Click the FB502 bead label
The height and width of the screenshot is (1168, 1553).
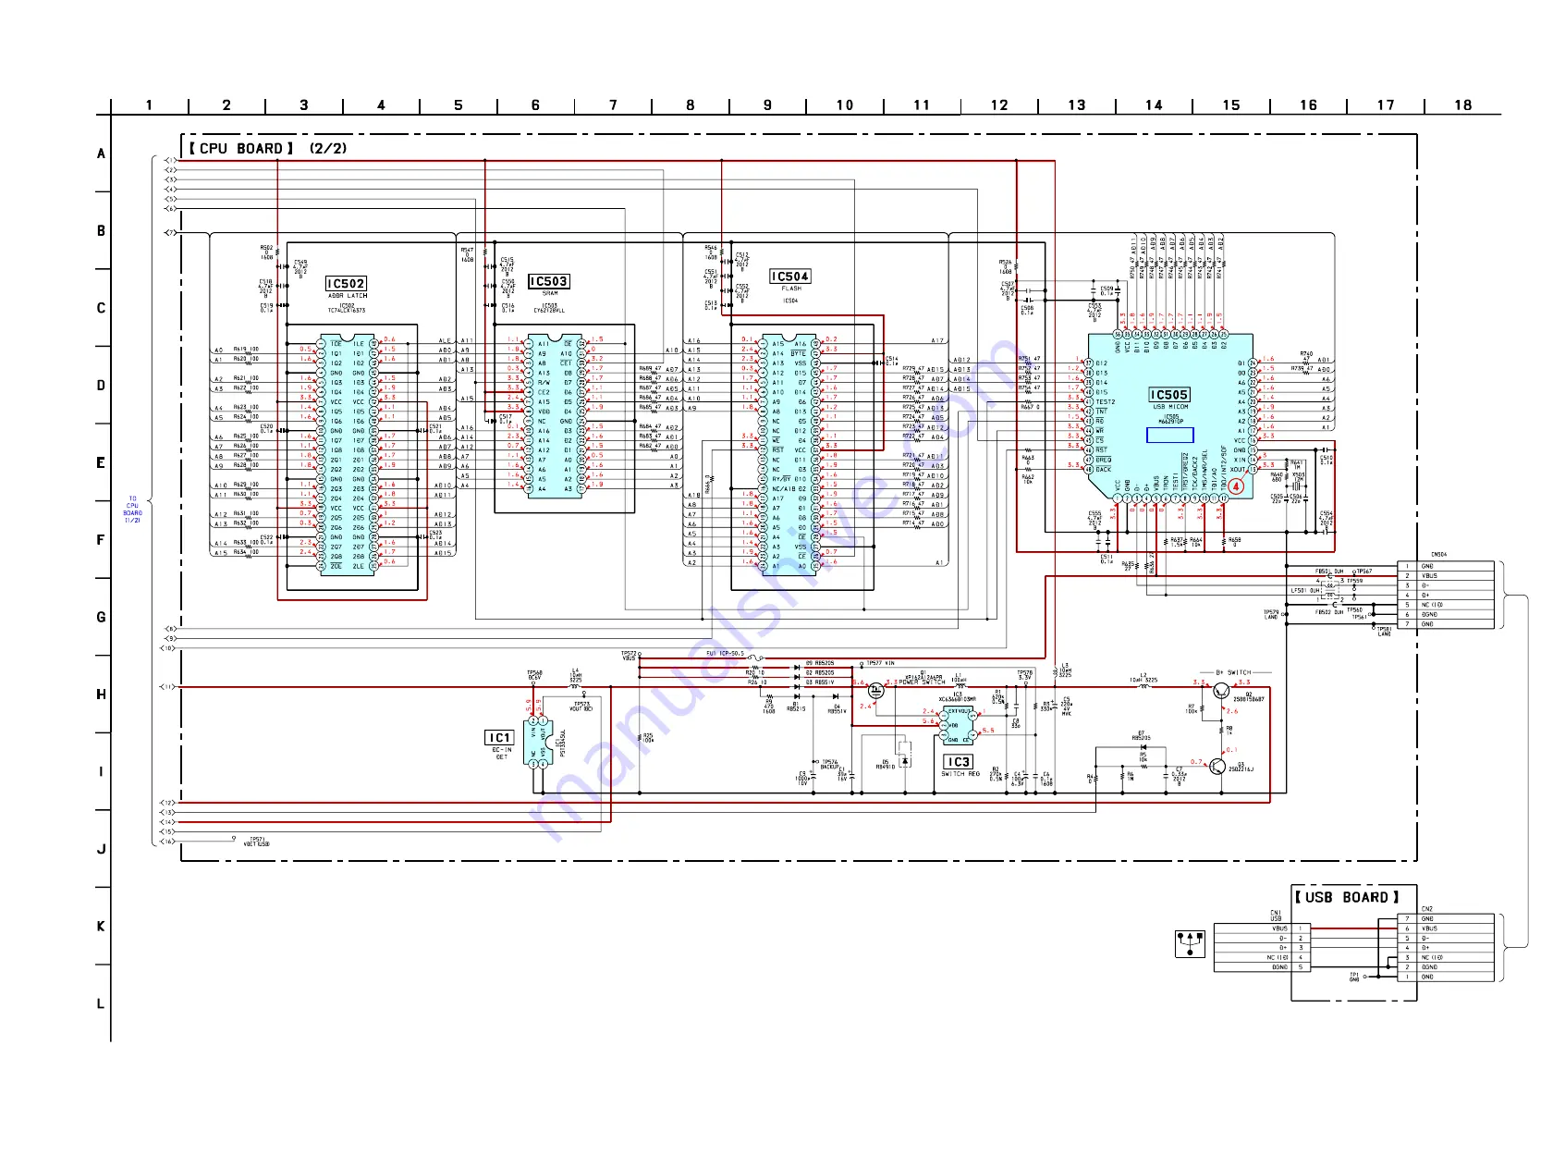(x=1329, y=611)
